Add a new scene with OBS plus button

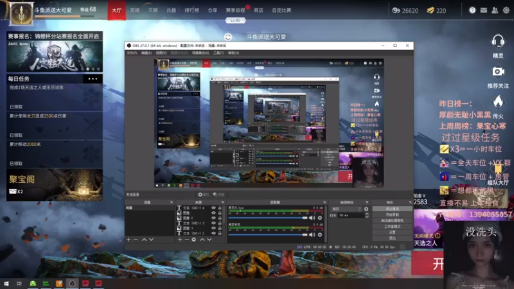(129, 240)
